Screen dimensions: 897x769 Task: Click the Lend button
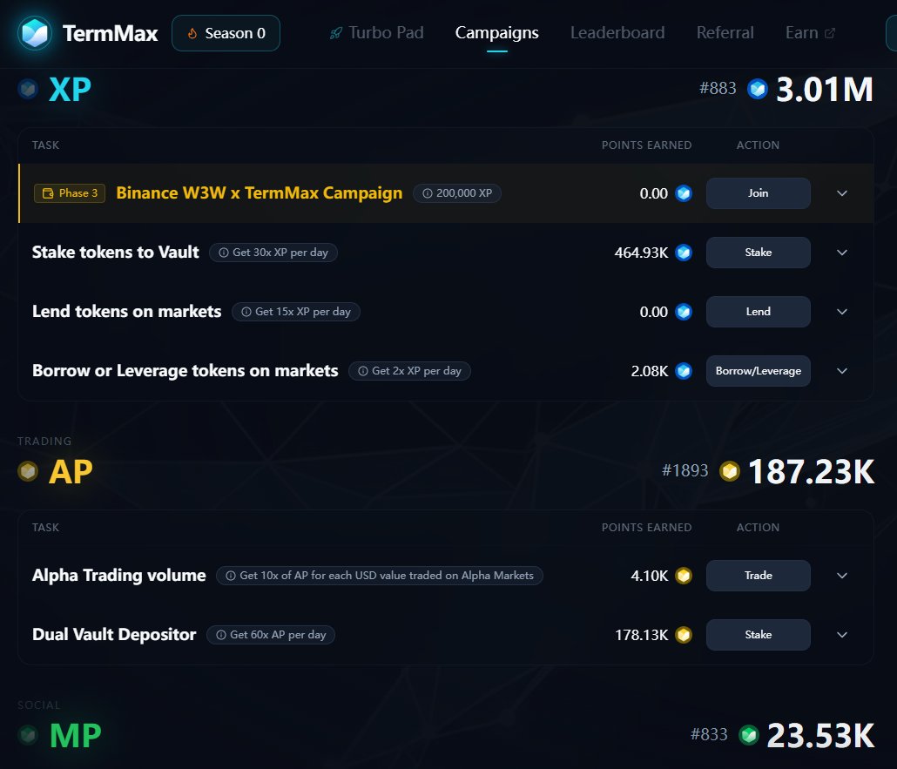[x=758, y=312]
